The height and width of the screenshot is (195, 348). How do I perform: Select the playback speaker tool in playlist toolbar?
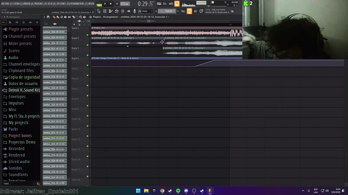(84, 17)
